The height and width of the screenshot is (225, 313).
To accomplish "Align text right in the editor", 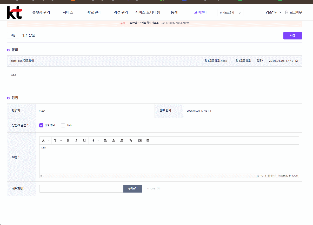I will click(x=122, y=140).
